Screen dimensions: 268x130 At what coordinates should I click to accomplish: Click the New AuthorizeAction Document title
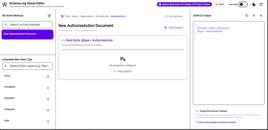coord(86,26)
